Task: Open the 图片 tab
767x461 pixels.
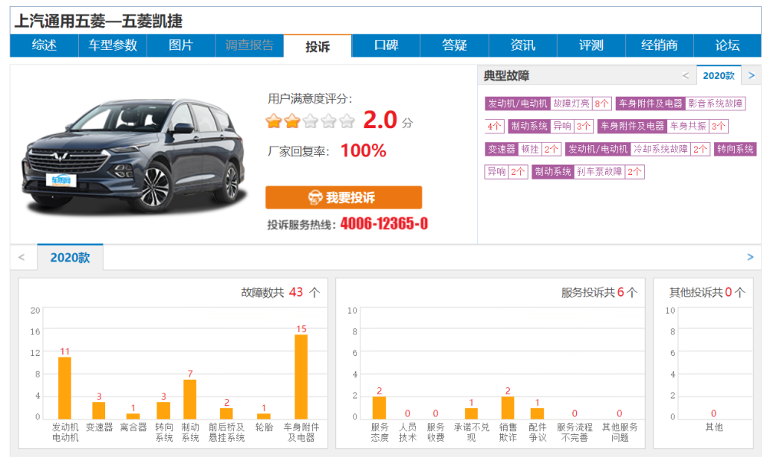Action: coord(181,45)
